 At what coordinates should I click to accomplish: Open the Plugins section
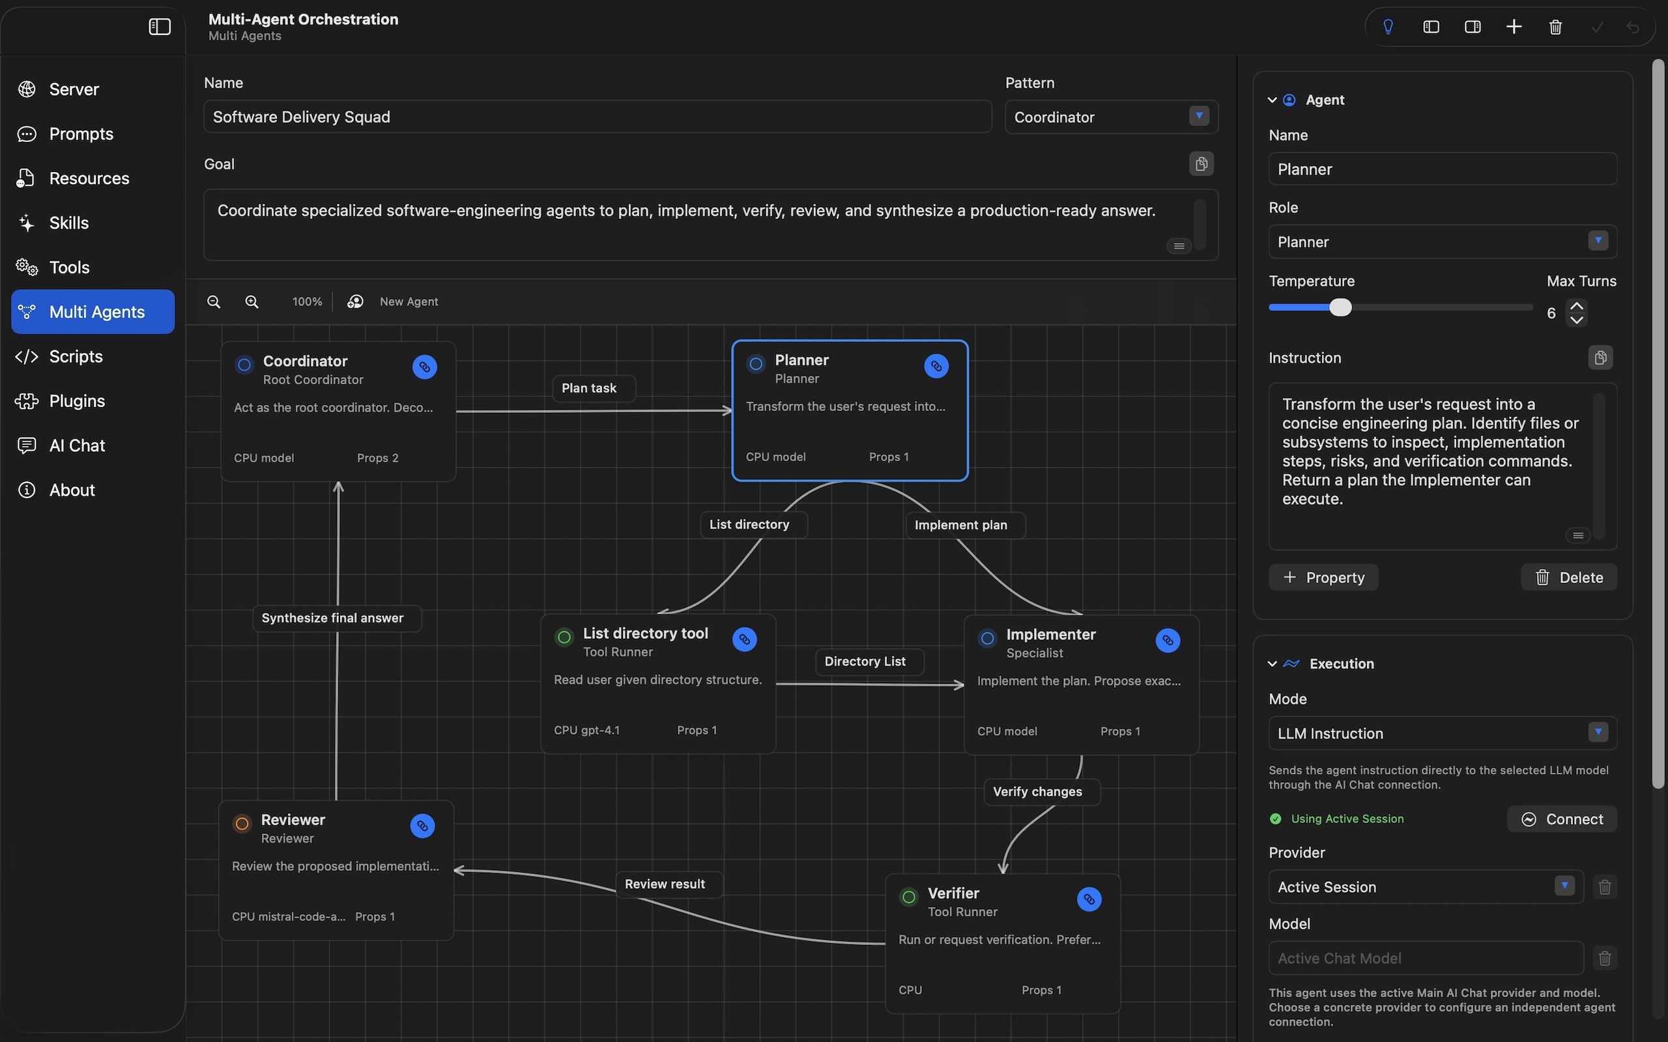click(x=93, y=401)
